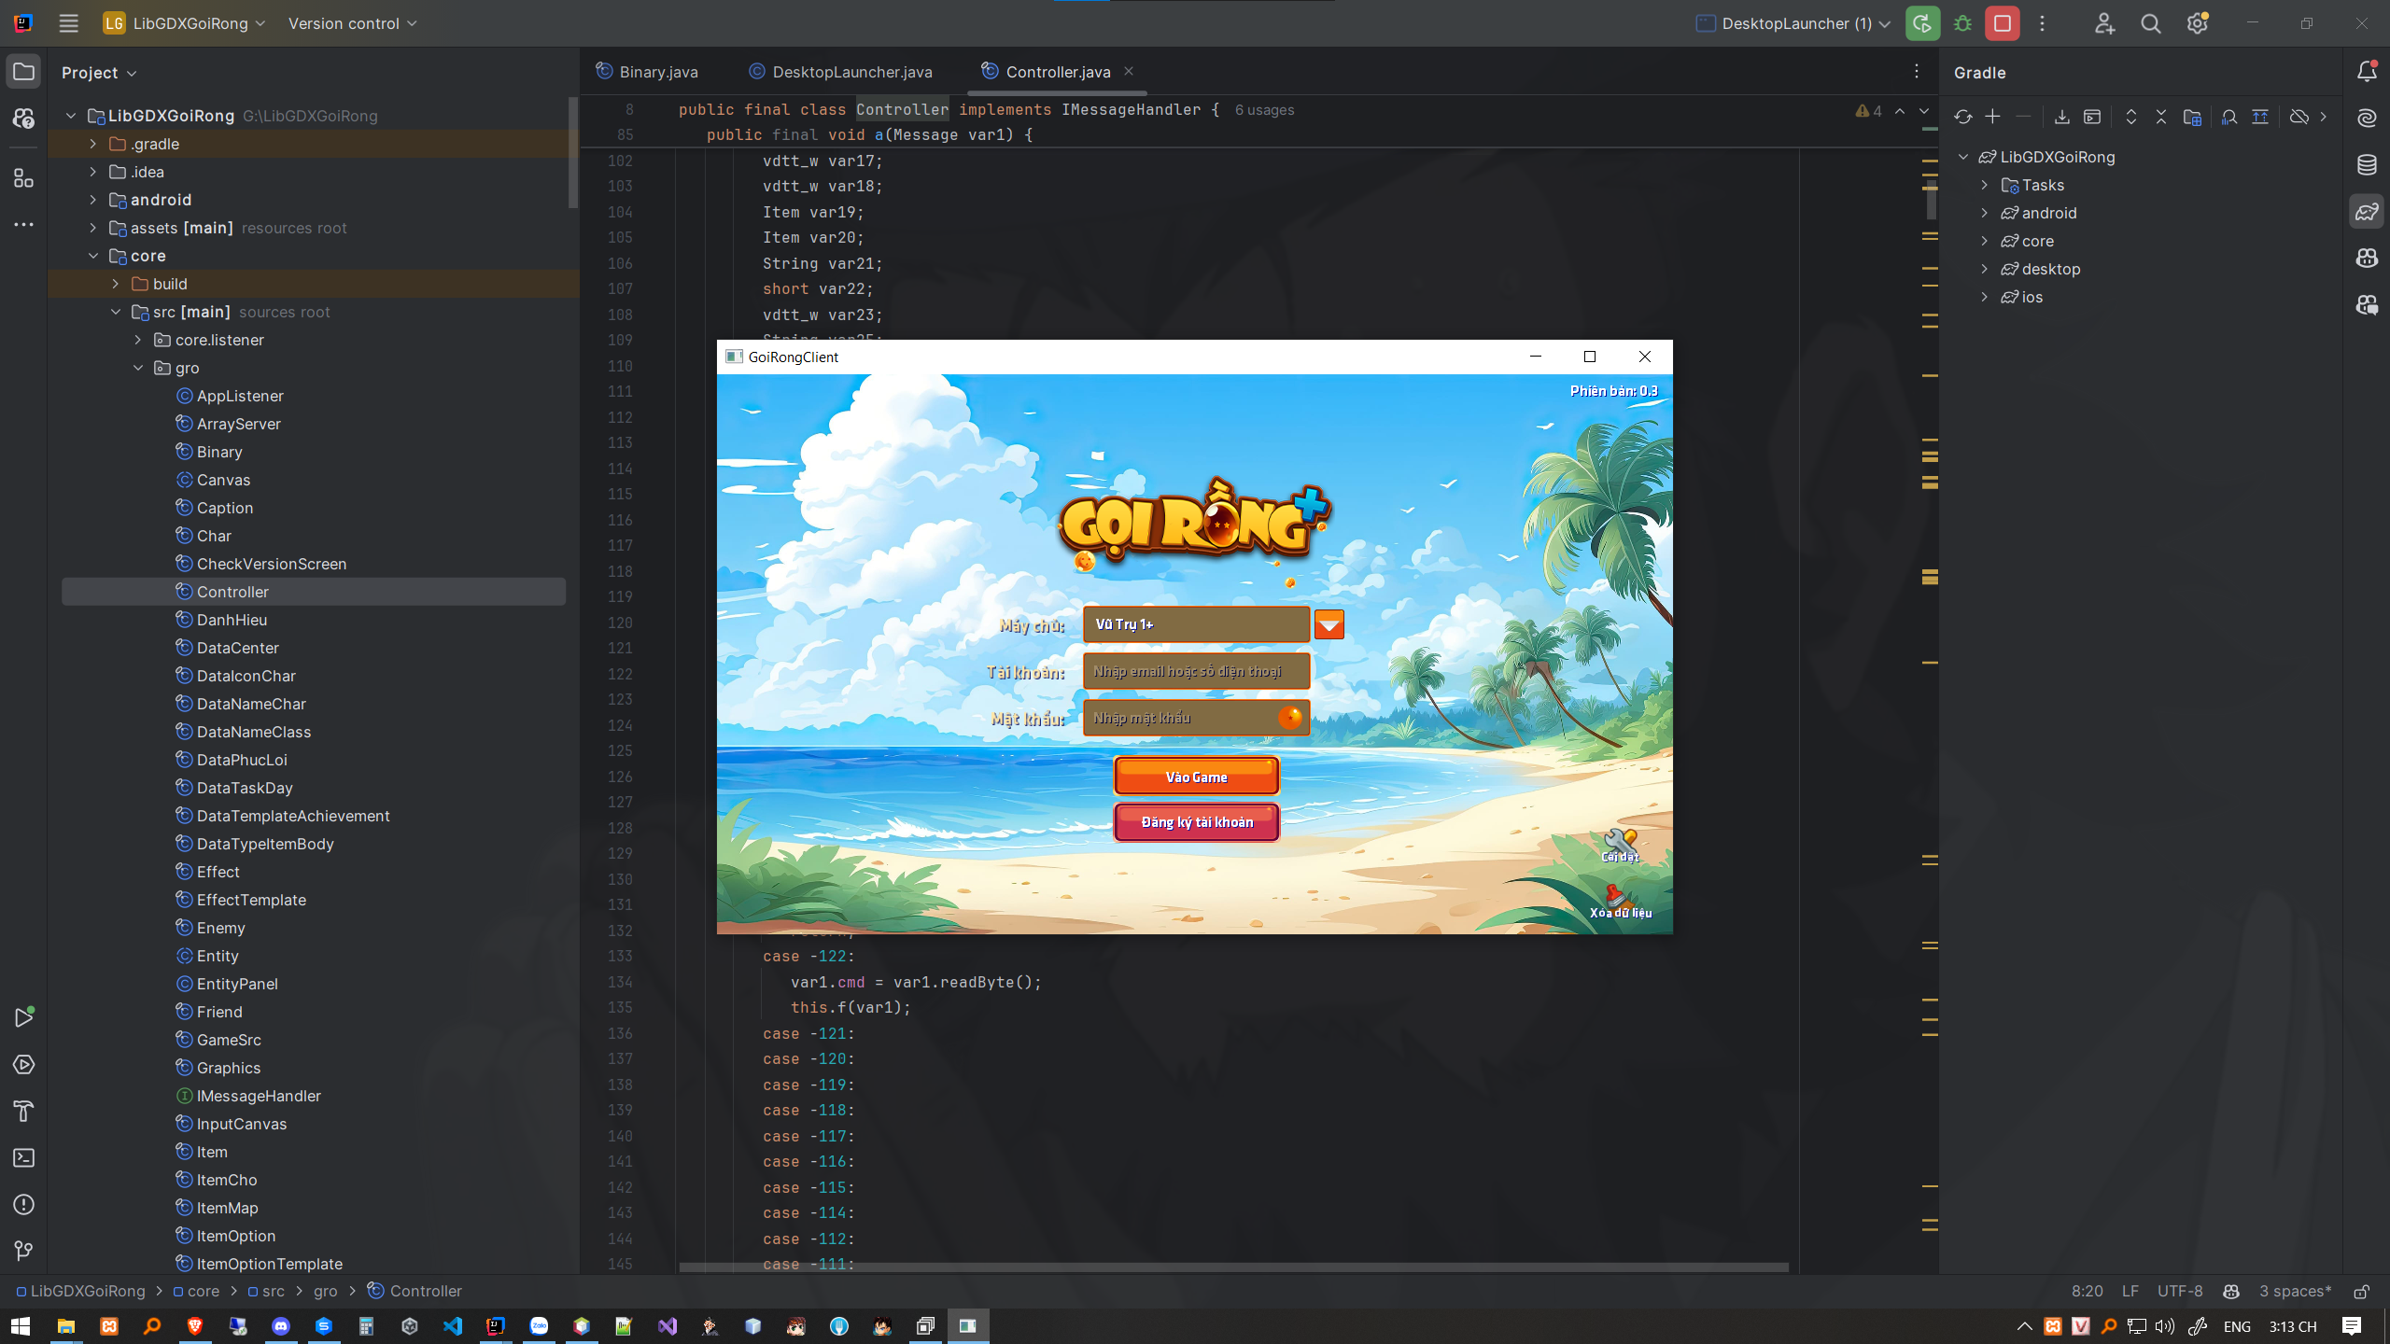
Task: Switch to DesktopLauncher.java tab
Action: click(x=840, y=72)
